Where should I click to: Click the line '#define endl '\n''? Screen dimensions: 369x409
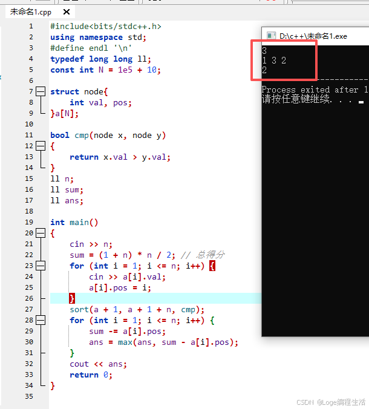[x=91, y=48]
